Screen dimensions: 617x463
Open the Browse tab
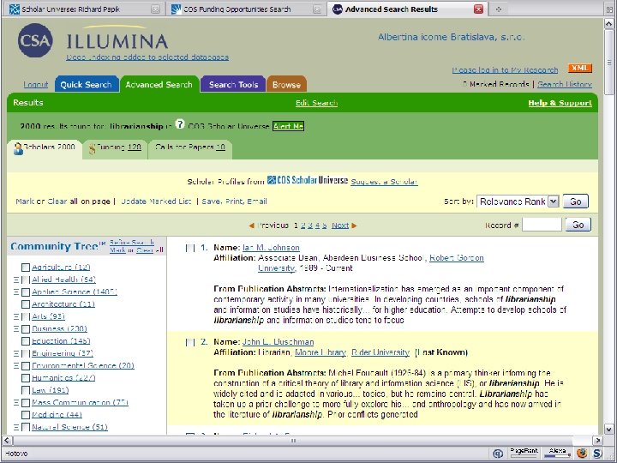pyautogui.click(x=286, y=84)
